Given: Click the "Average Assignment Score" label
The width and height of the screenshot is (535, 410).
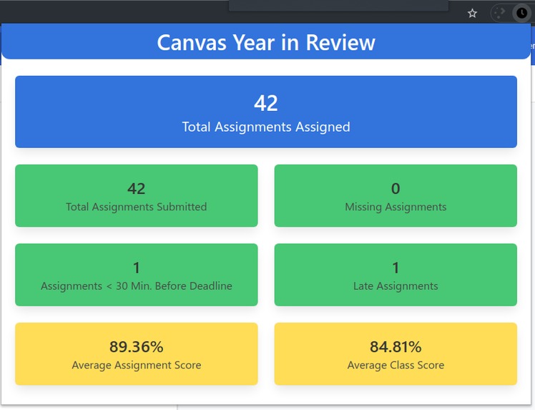Looking at the screenshot, I should click(137, 365).
